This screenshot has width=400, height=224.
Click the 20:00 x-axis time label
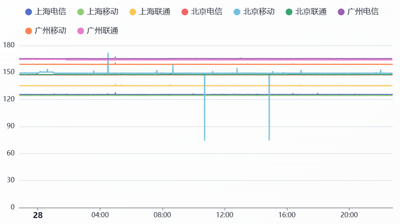(x=349, y=215)
